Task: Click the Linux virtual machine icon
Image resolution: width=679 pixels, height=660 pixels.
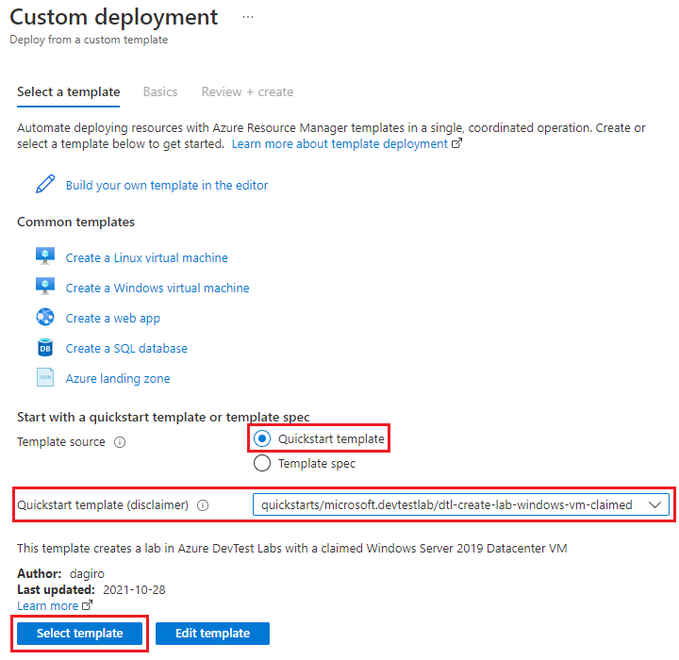Action: coord(45,256)
